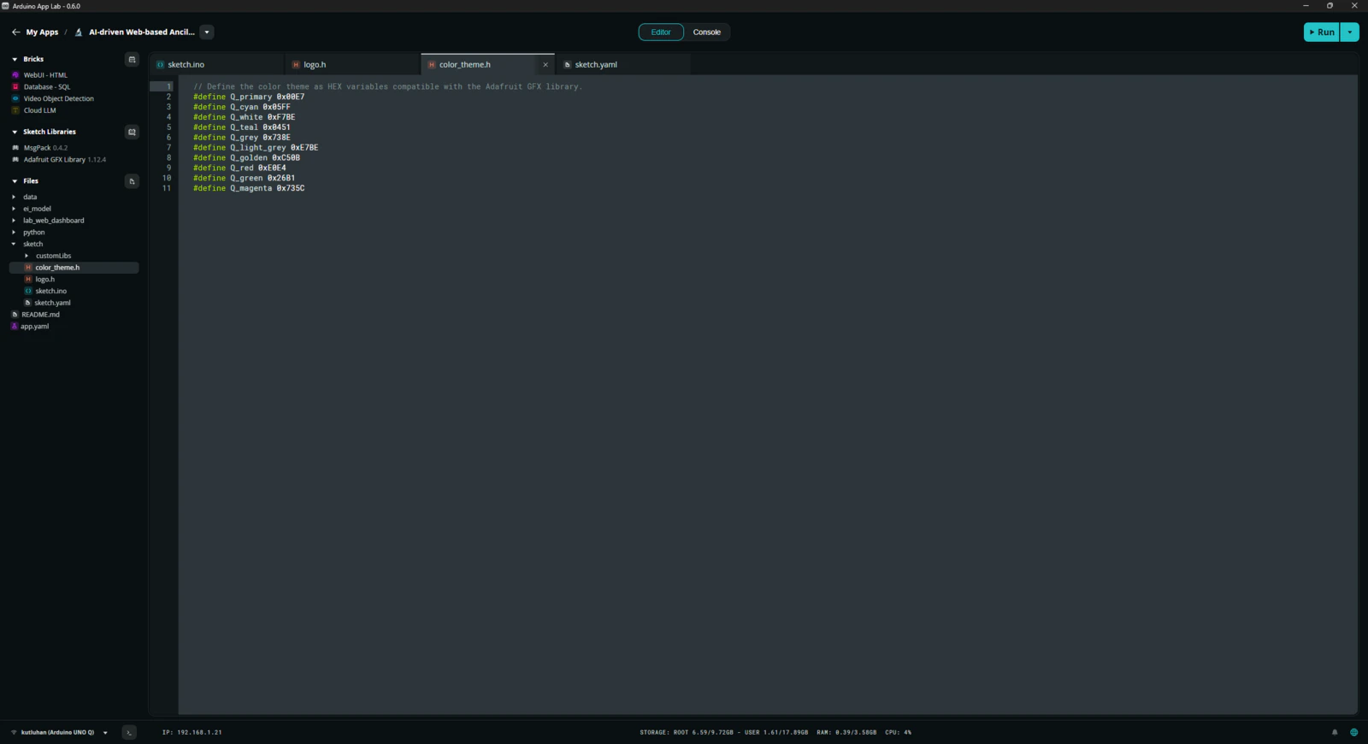Collapse the sketch folder
This screenshot has height=744, width=1368.
(x=14, y=244)
